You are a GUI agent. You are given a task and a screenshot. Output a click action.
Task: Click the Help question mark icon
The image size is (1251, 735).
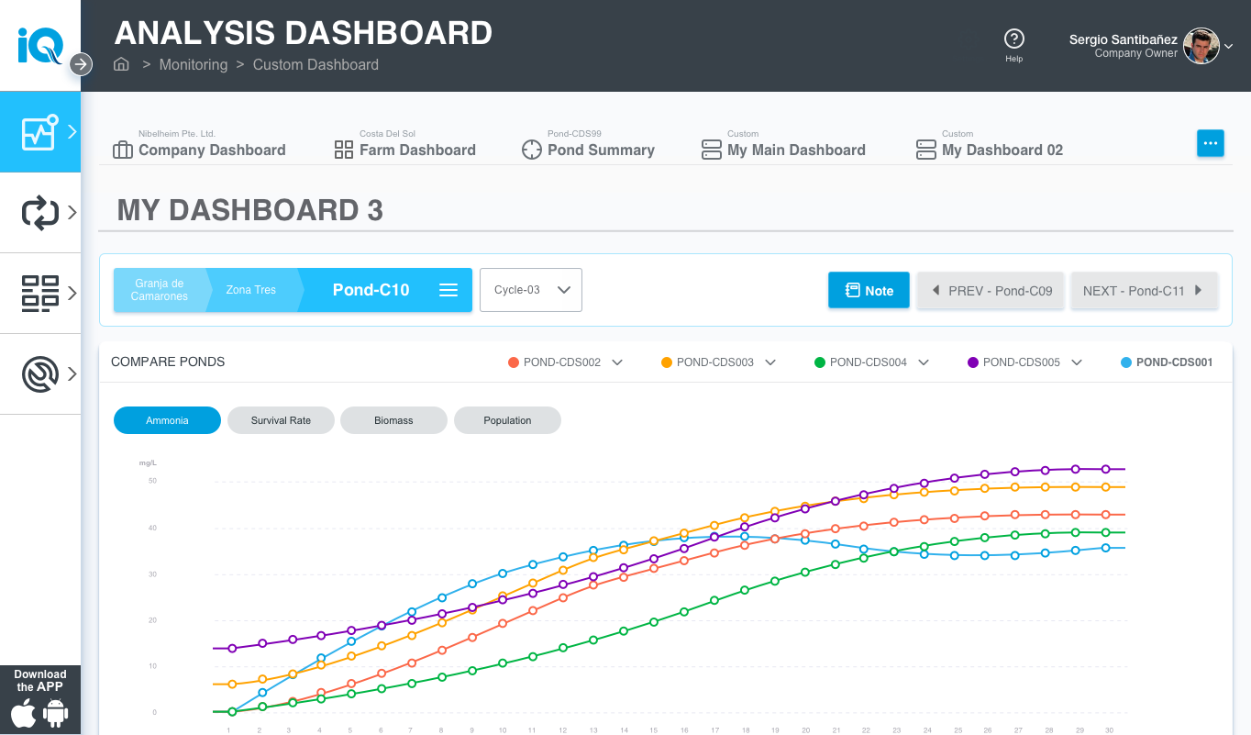1013,39
